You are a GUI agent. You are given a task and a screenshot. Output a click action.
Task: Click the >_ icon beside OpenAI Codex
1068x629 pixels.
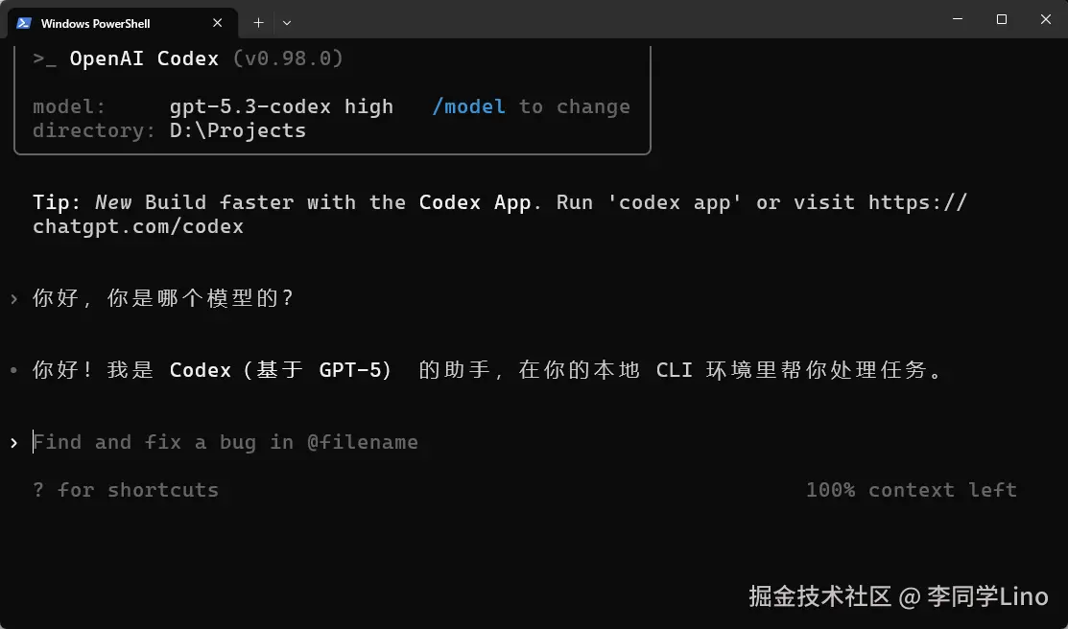(45, 58)
